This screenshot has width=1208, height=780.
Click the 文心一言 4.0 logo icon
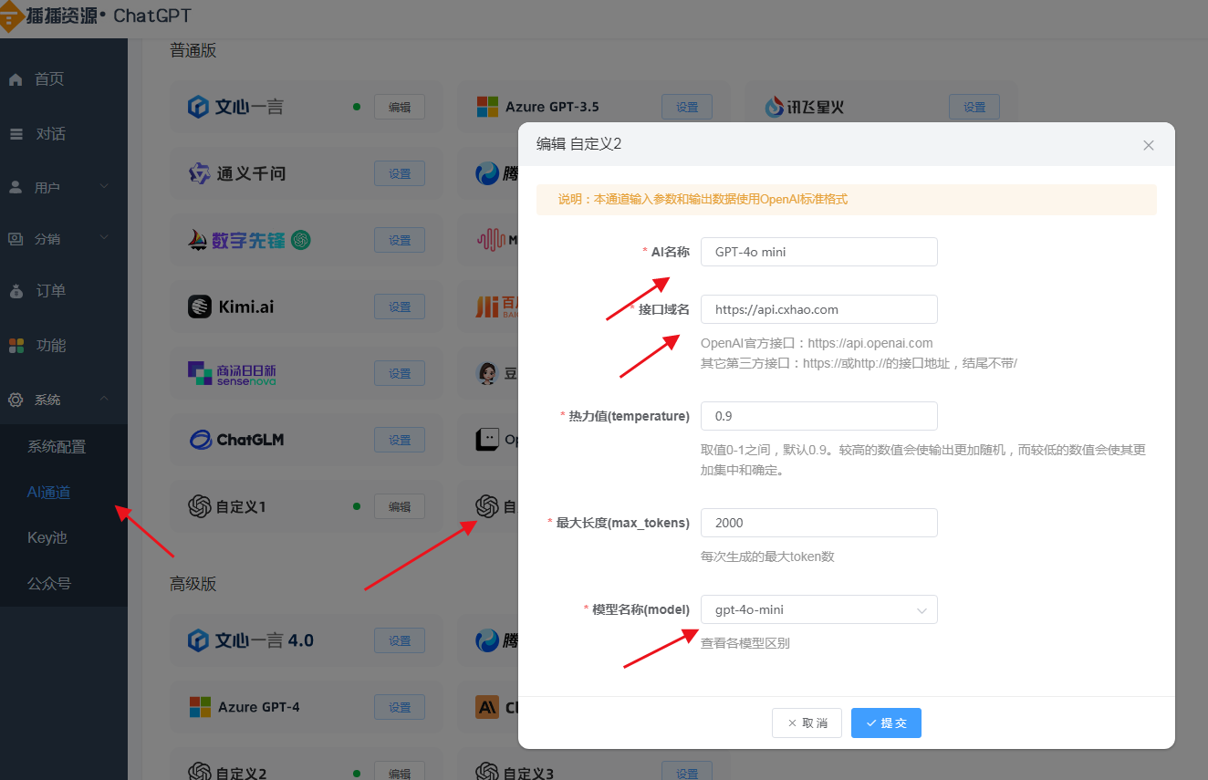tap(199, 640)
